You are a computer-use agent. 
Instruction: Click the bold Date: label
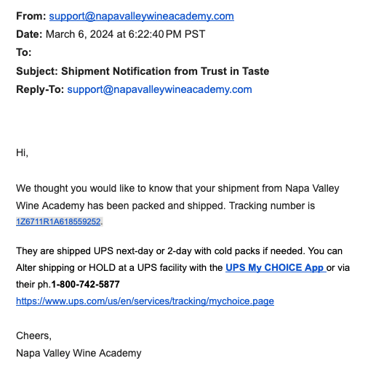(x=29, y=34)
